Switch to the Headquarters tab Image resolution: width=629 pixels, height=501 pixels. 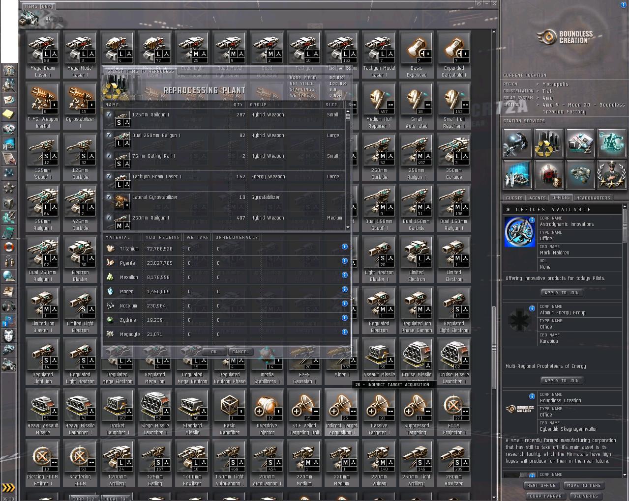[593, 198]
